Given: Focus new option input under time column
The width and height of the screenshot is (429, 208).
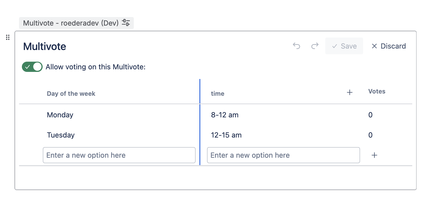Looking at the screenshot, I should (x=283, y=155).
